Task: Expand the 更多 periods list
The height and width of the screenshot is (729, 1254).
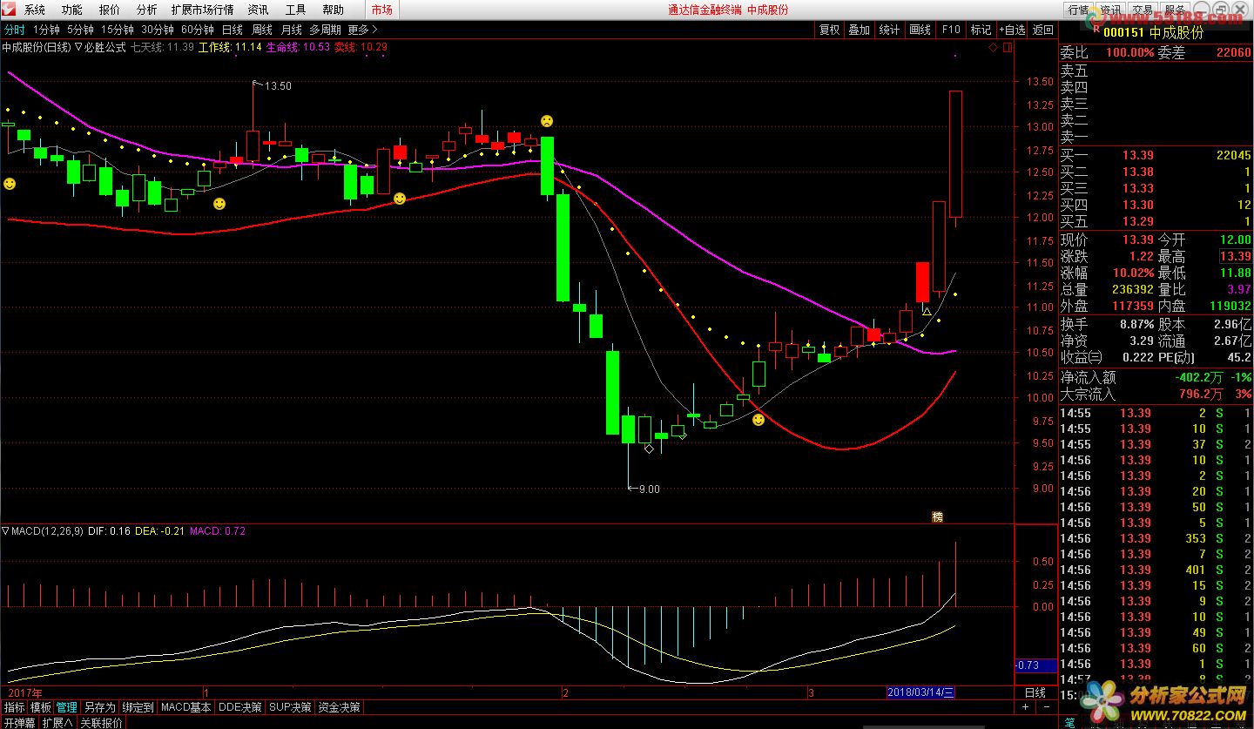Action: pyautogui.click(x=362, y=30)
